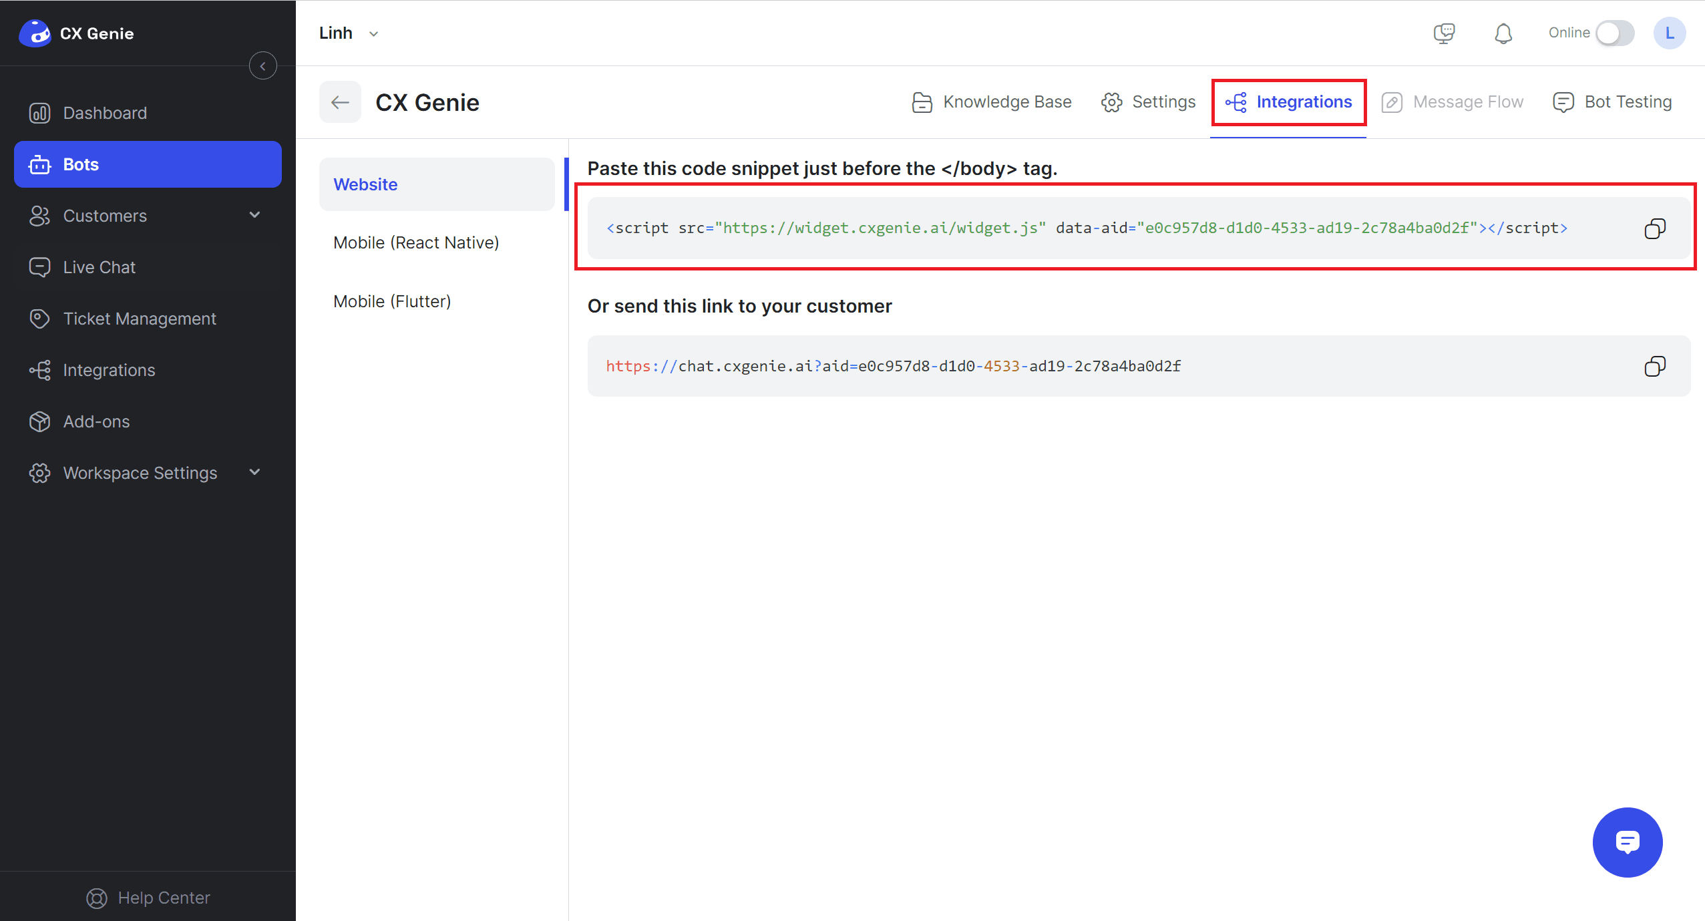1705x921 pixels.
Task: Open the user avatar L menu
Action: click(1669, 33)
